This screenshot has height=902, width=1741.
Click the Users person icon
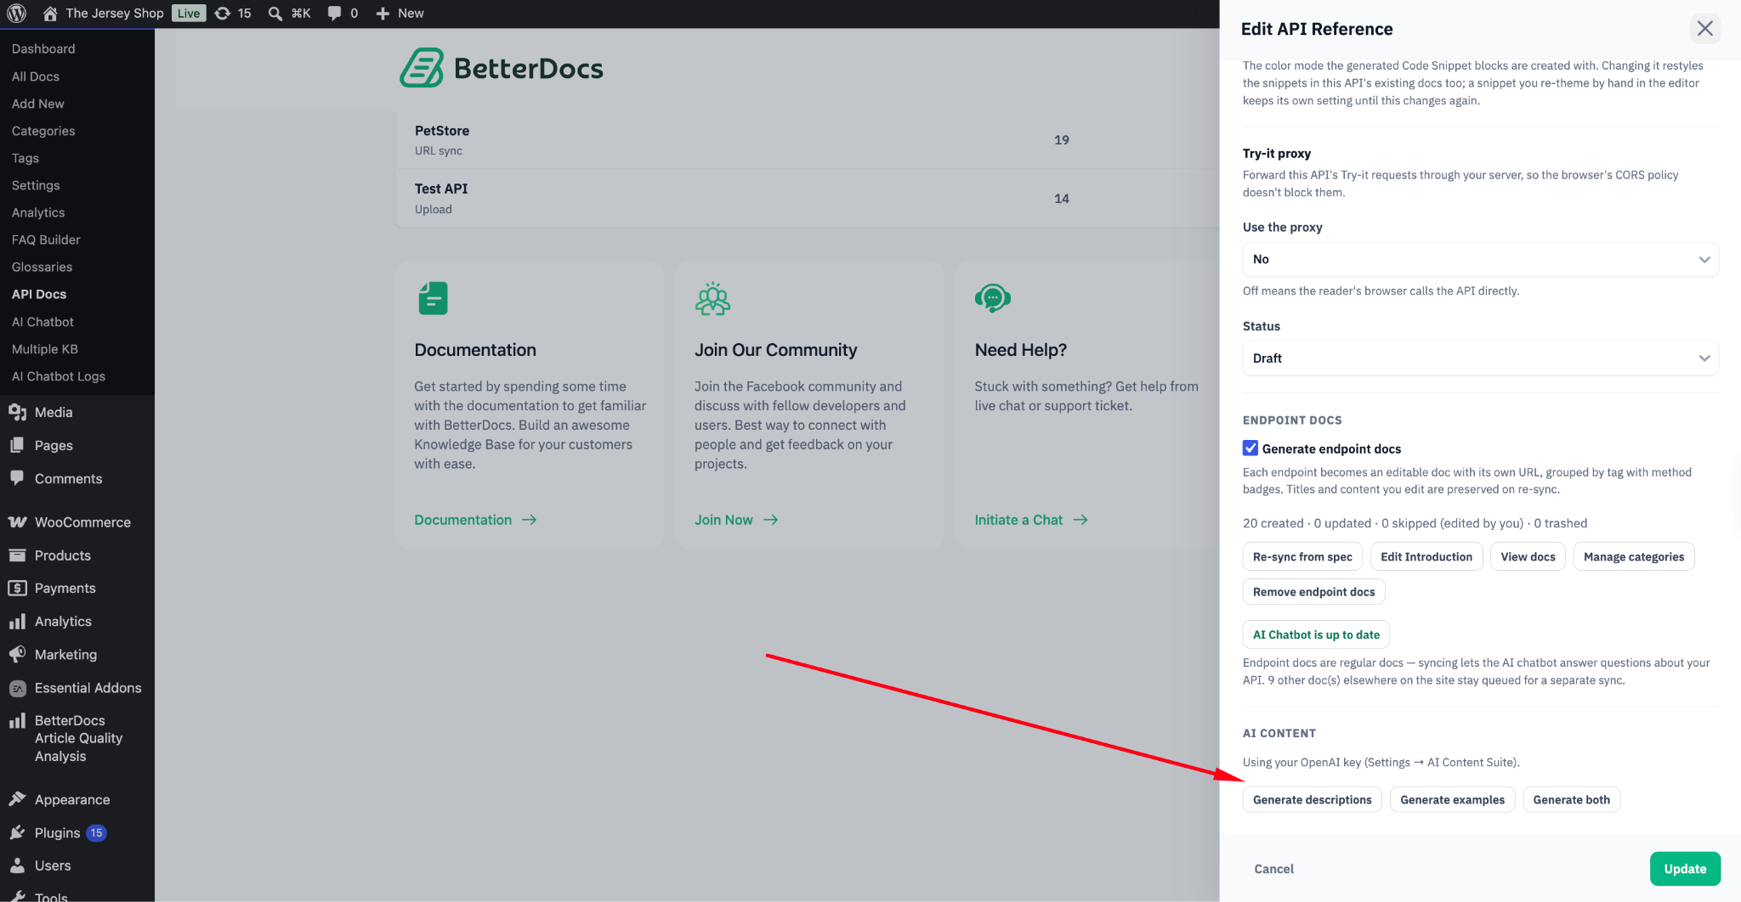(x=17, y=865)
